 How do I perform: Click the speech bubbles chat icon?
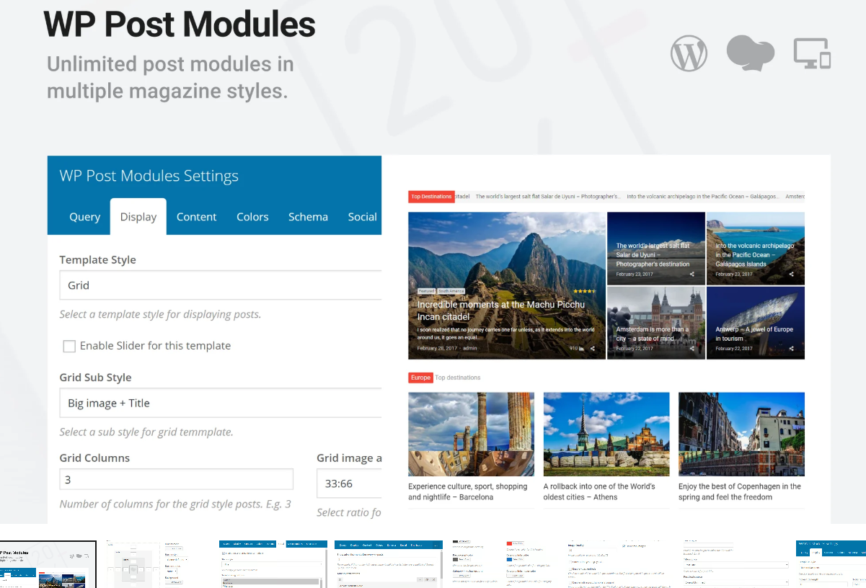point(751,53)
